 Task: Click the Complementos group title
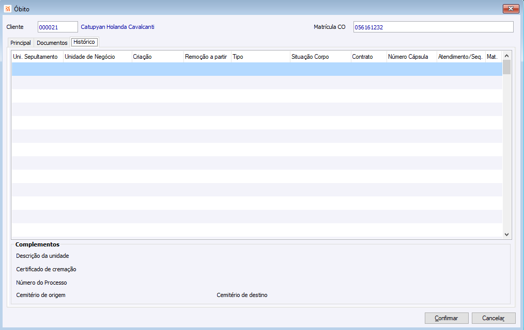click(37, 244)
